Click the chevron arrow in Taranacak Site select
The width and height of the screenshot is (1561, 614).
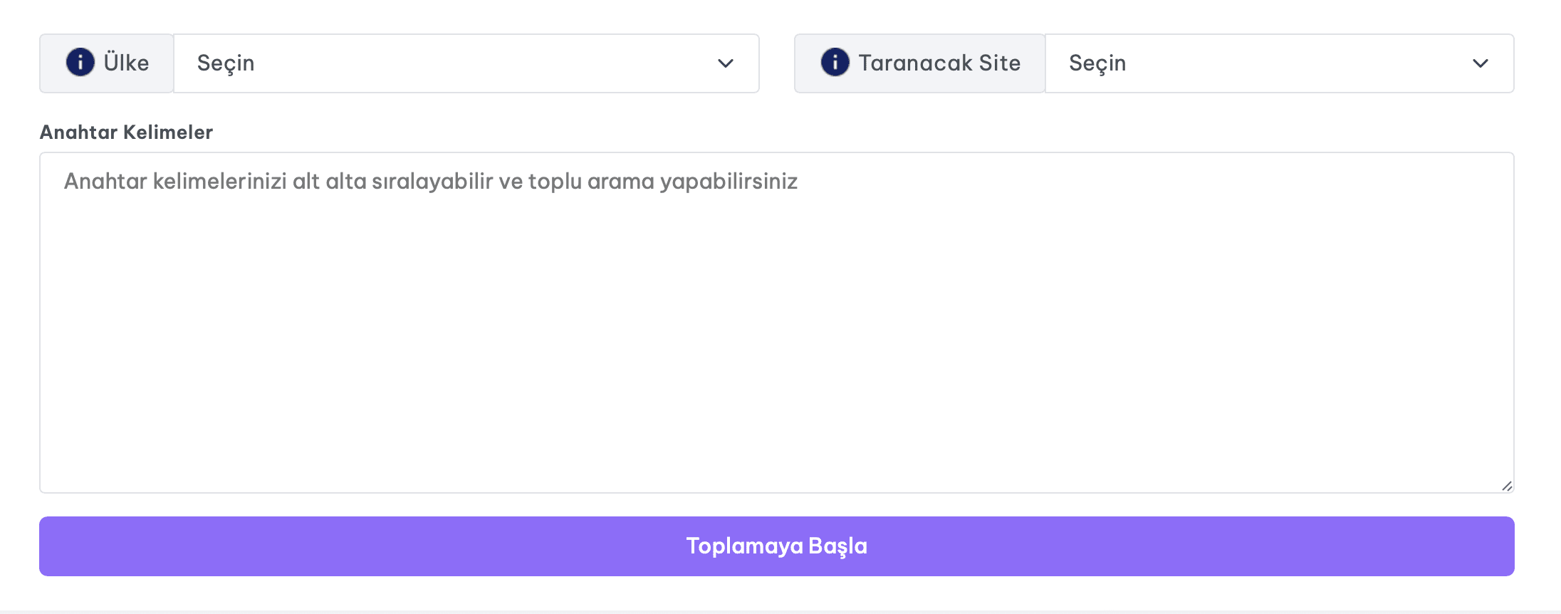click(1481, 63)
